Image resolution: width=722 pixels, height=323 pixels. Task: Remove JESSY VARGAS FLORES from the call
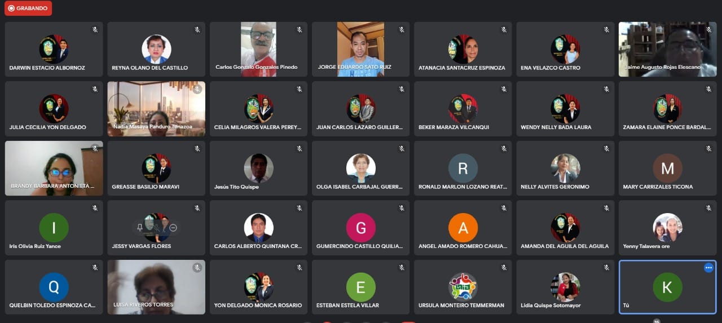173,228
